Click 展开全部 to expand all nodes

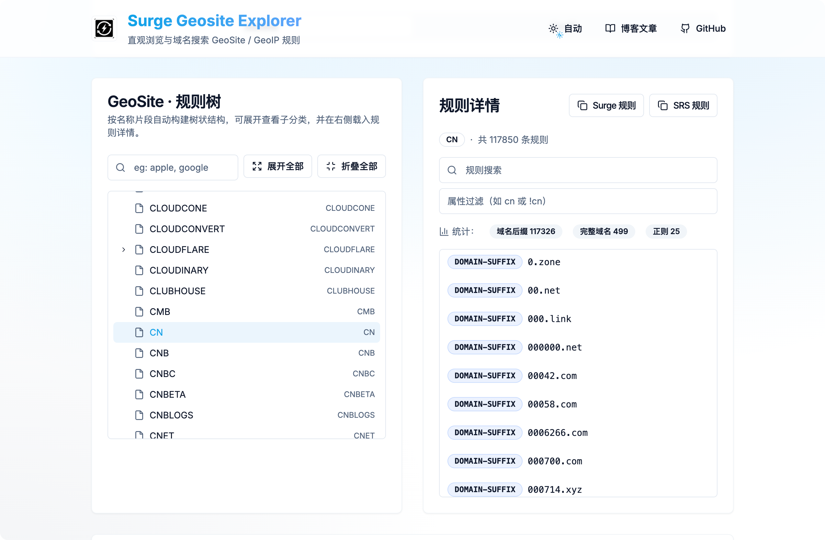[x=278, y=167]
